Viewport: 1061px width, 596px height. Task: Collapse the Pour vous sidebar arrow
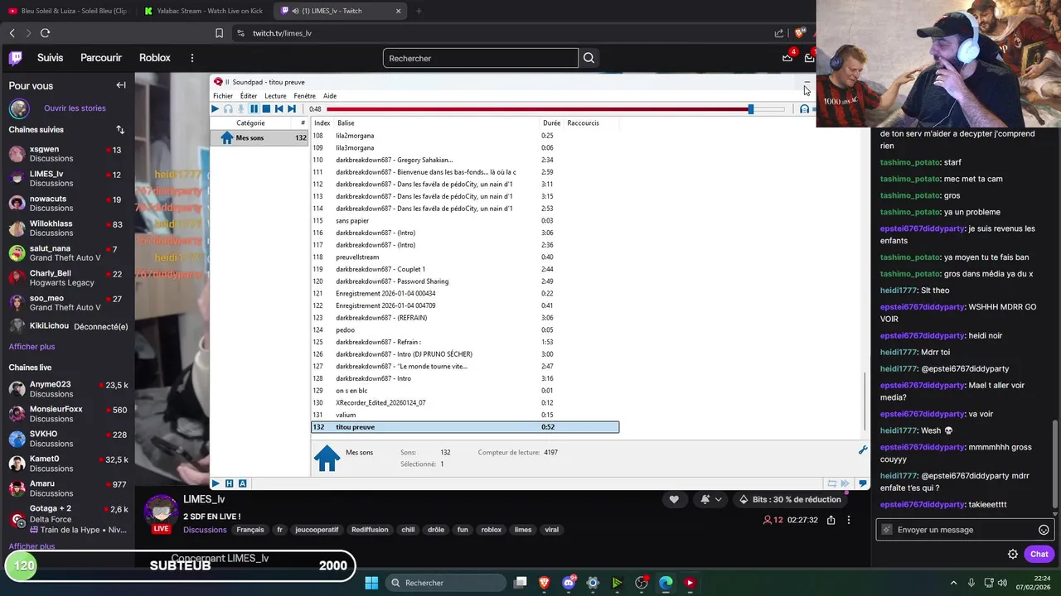tap(121, 85)
